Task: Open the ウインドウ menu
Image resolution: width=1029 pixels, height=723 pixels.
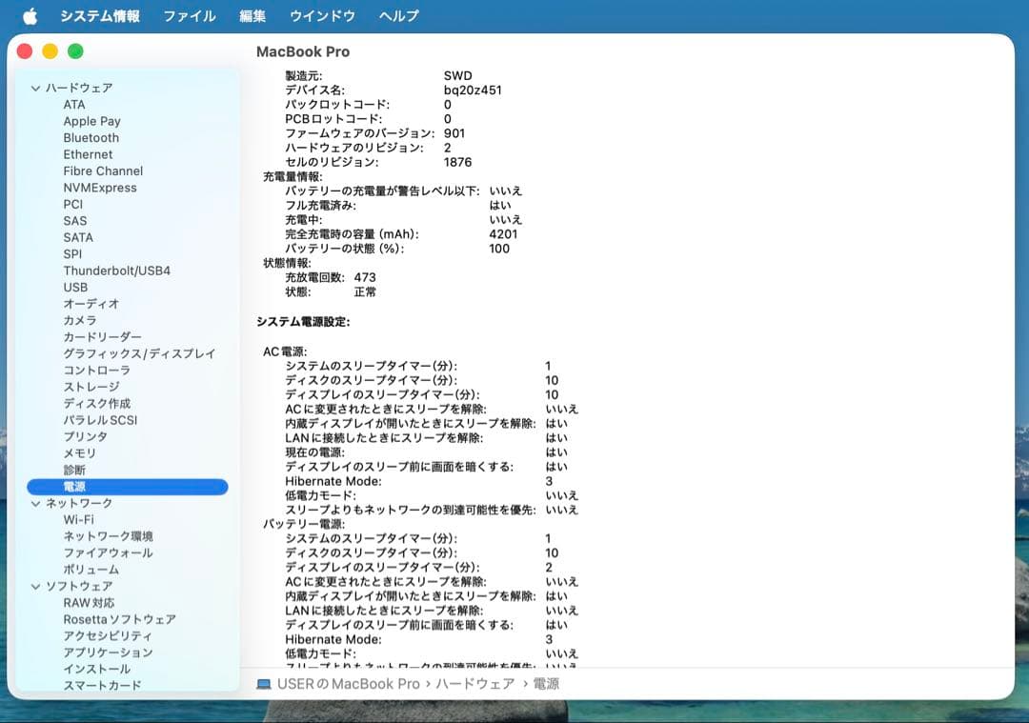Action: point(322,16)
